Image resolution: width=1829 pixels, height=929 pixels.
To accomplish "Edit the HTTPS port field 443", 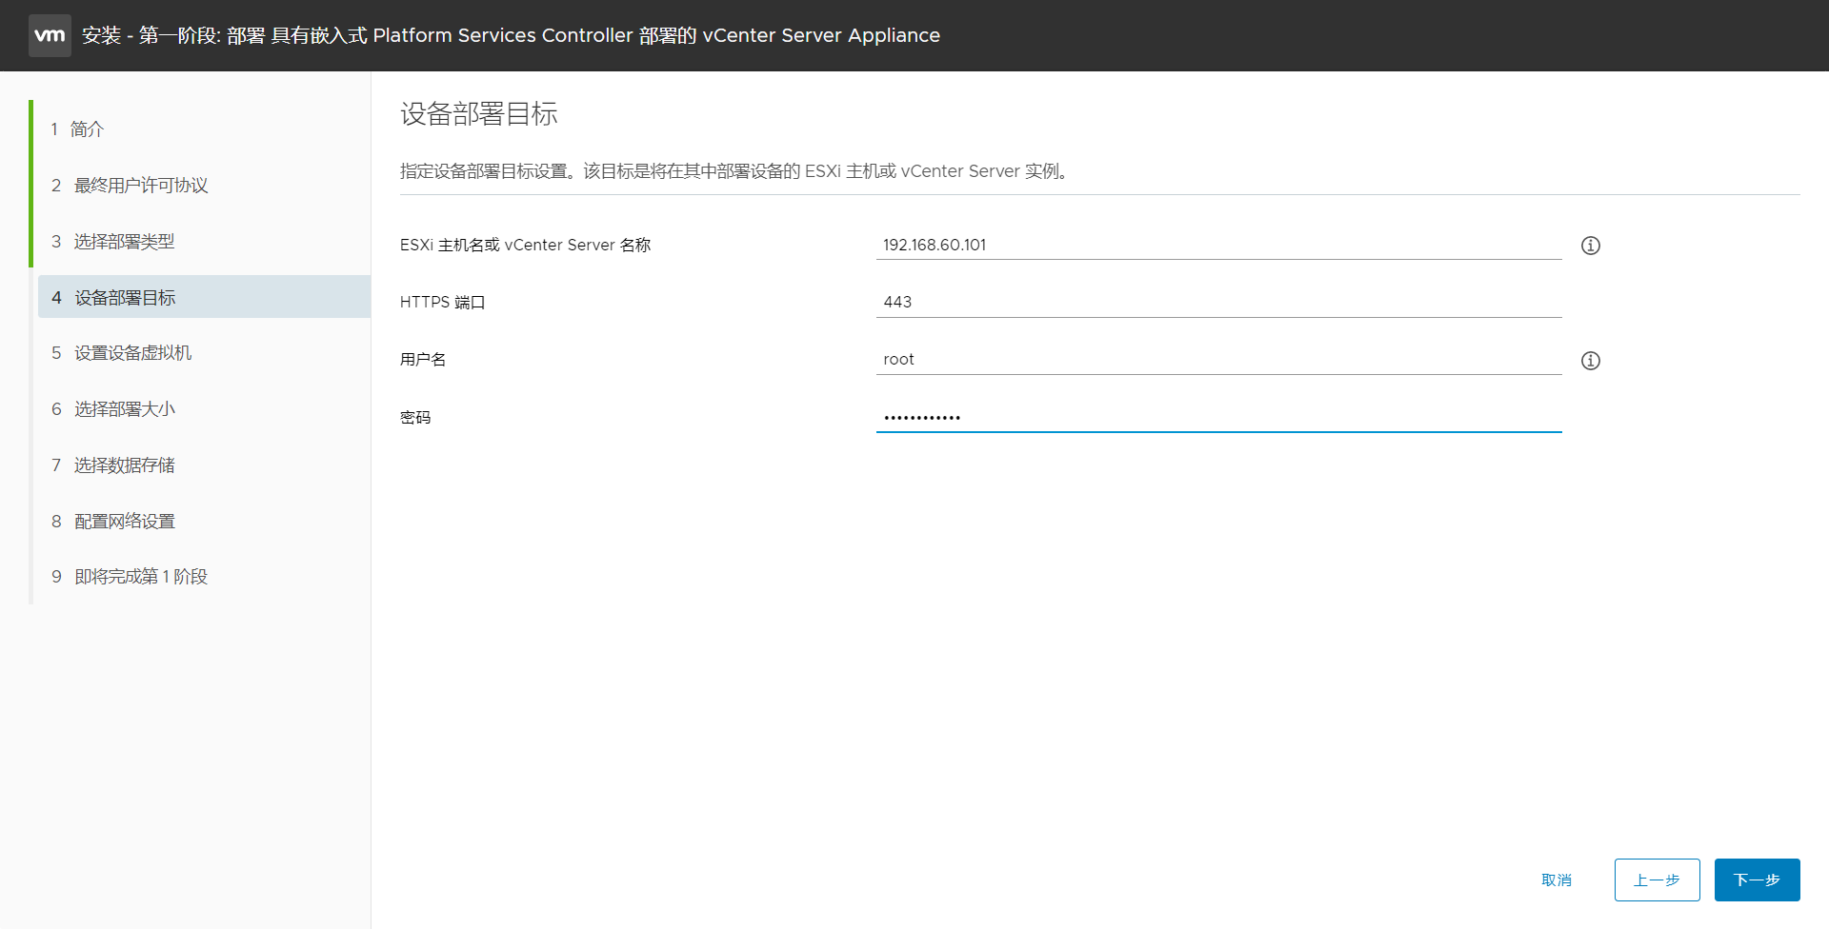I will (x=1218, y=302).
